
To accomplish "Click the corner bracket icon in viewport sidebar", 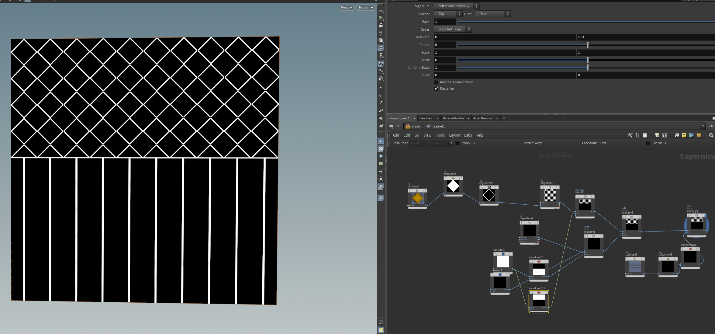I will click(381, 134).
